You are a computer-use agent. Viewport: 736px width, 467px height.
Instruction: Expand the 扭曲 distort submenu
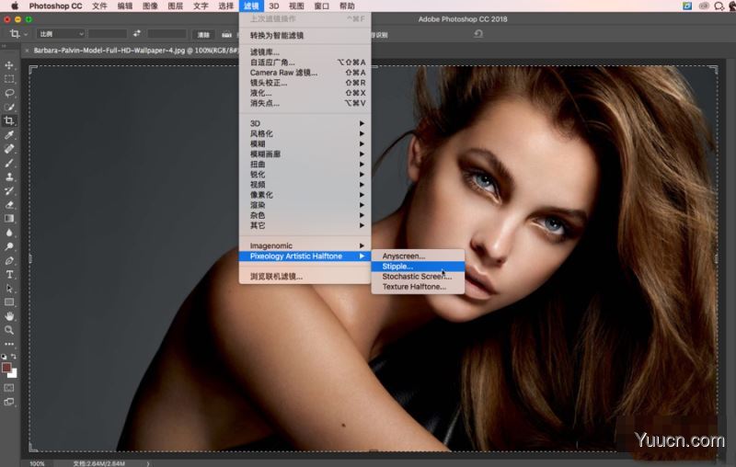coord(305,165)
